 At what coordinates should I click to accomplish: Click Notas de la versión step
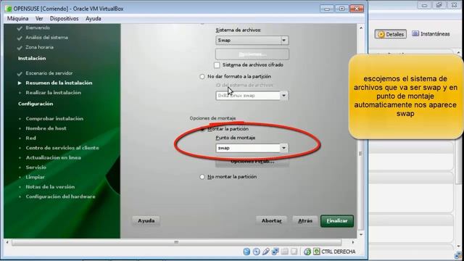[50, 187]
